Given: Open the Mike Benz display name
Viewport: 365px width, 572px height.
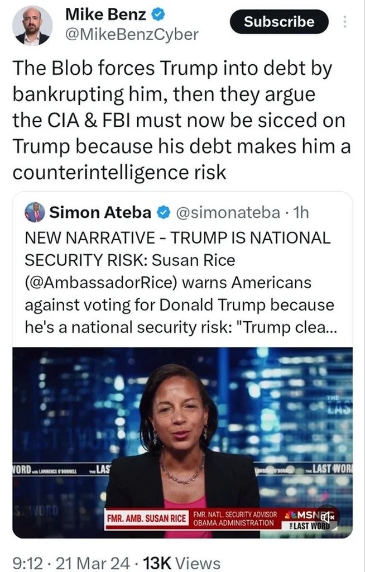Looking at the screenshot, I should 105,14.
